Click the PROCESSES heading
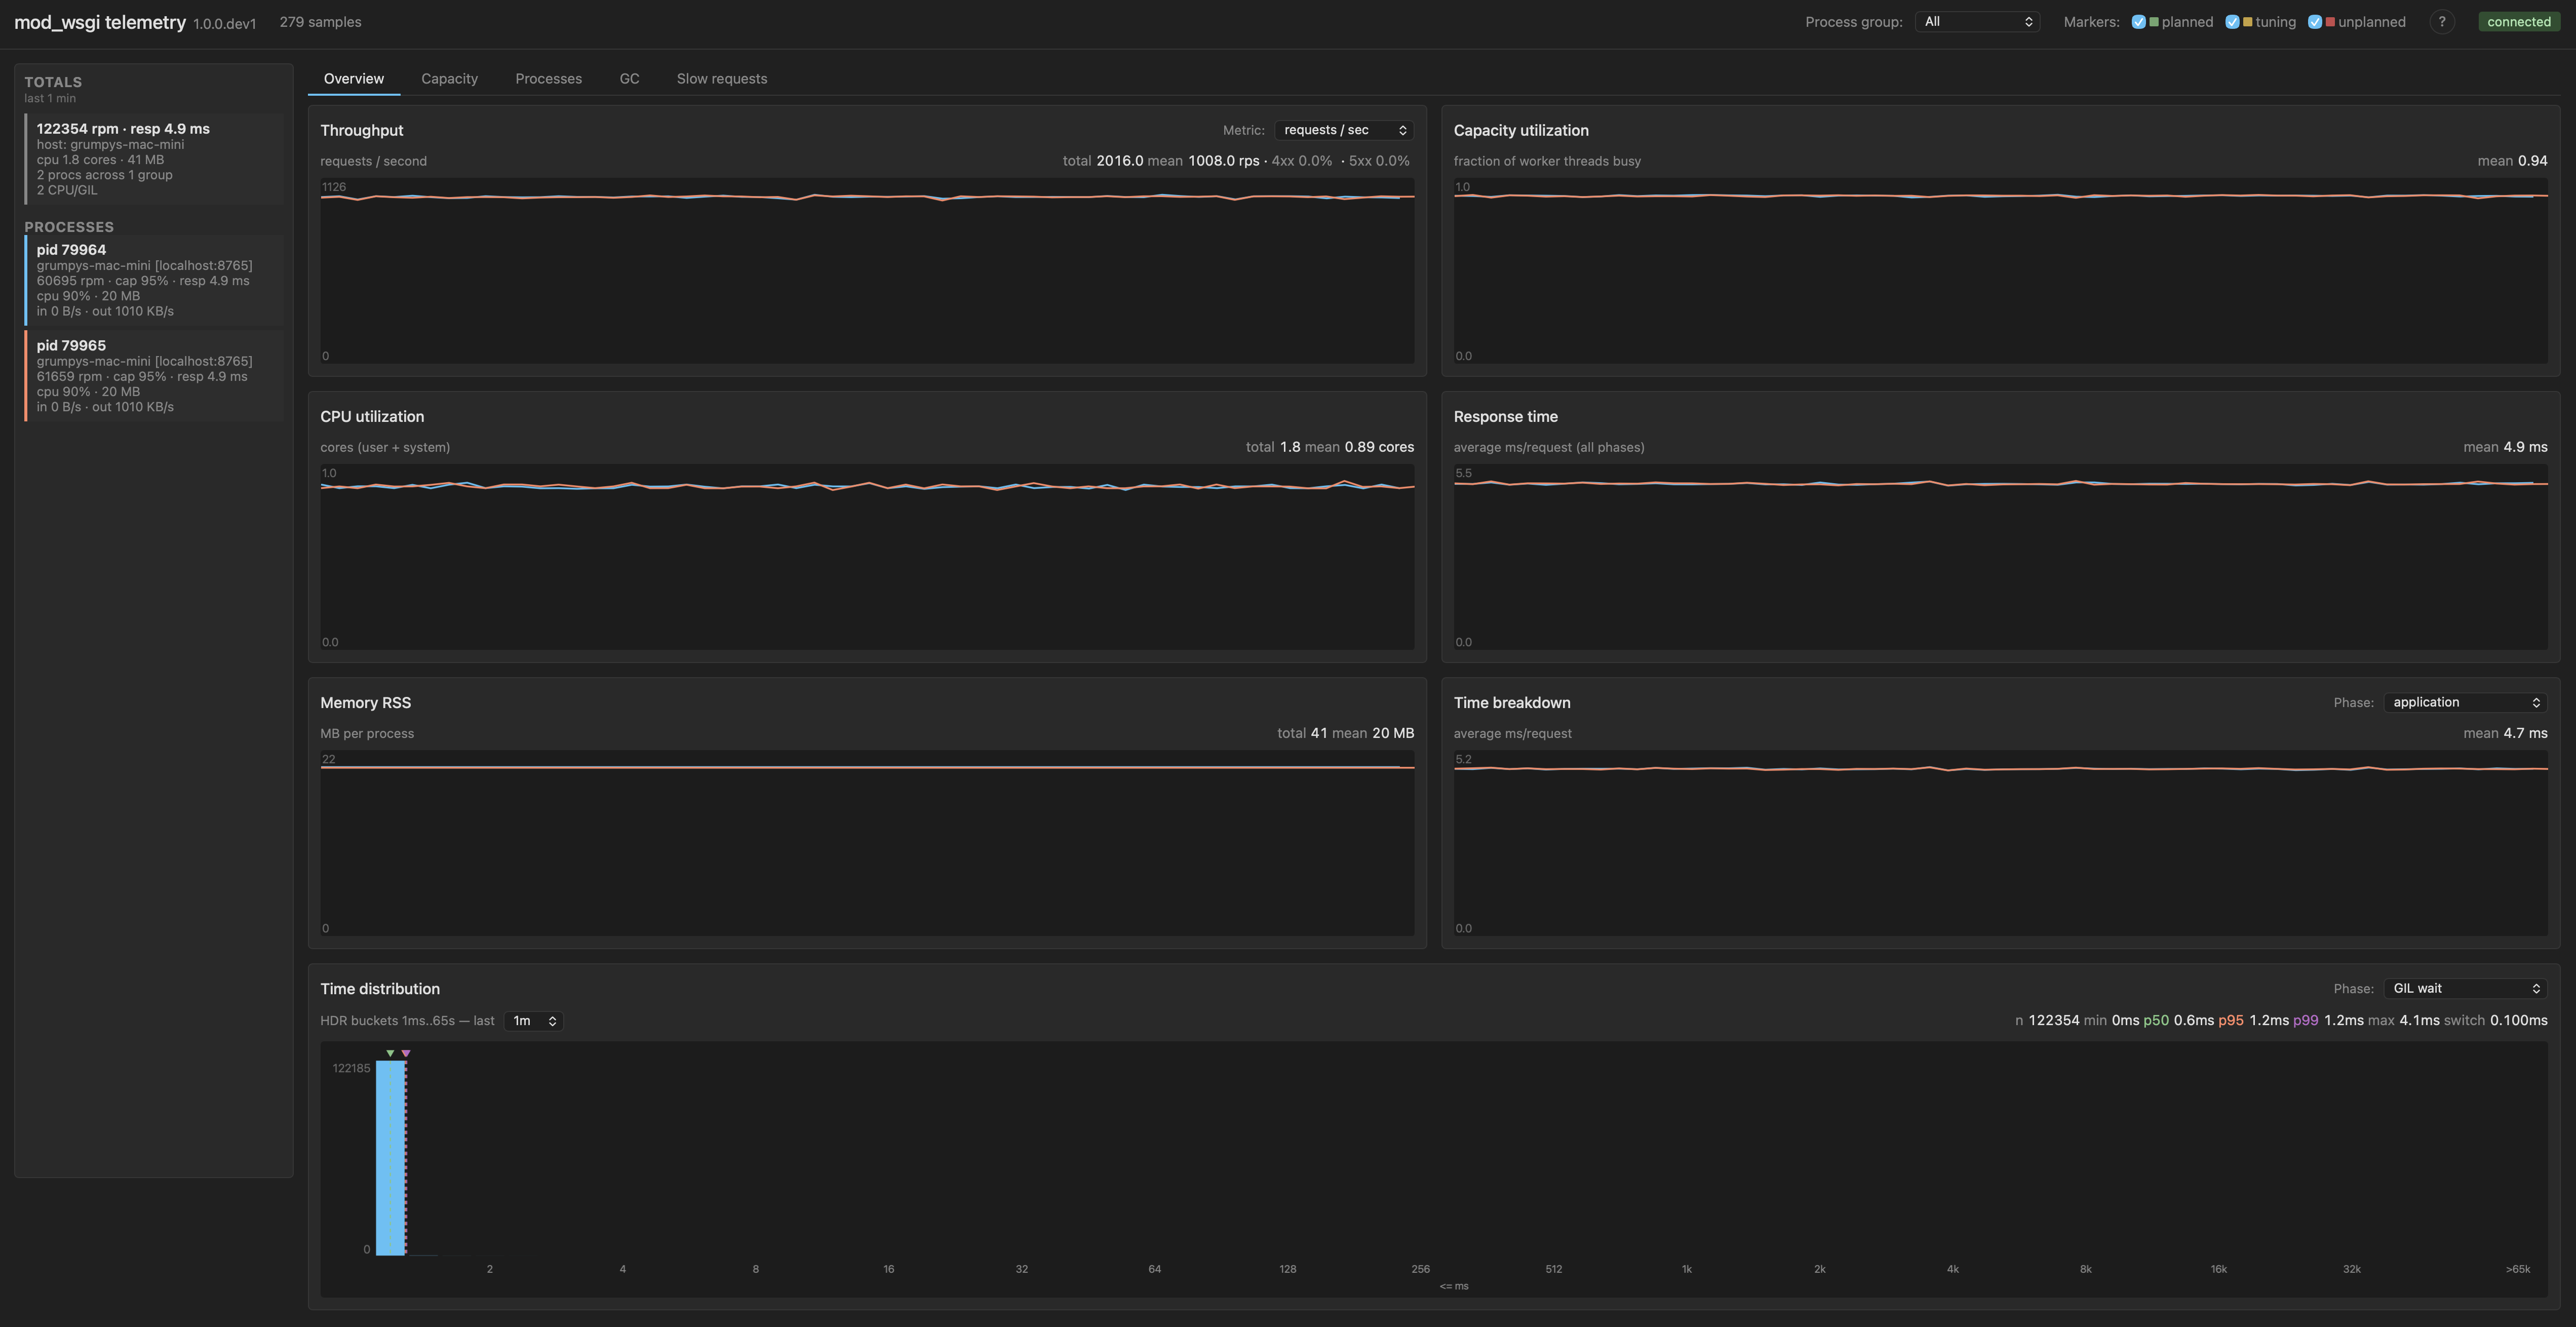Image resolution: width=2576 pixels, height=1327 pixels. [69, 227]
